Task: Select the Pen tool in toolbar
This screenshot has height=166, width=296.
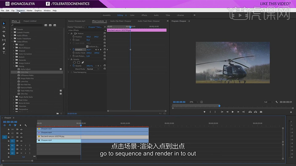Action: point(4,44)
